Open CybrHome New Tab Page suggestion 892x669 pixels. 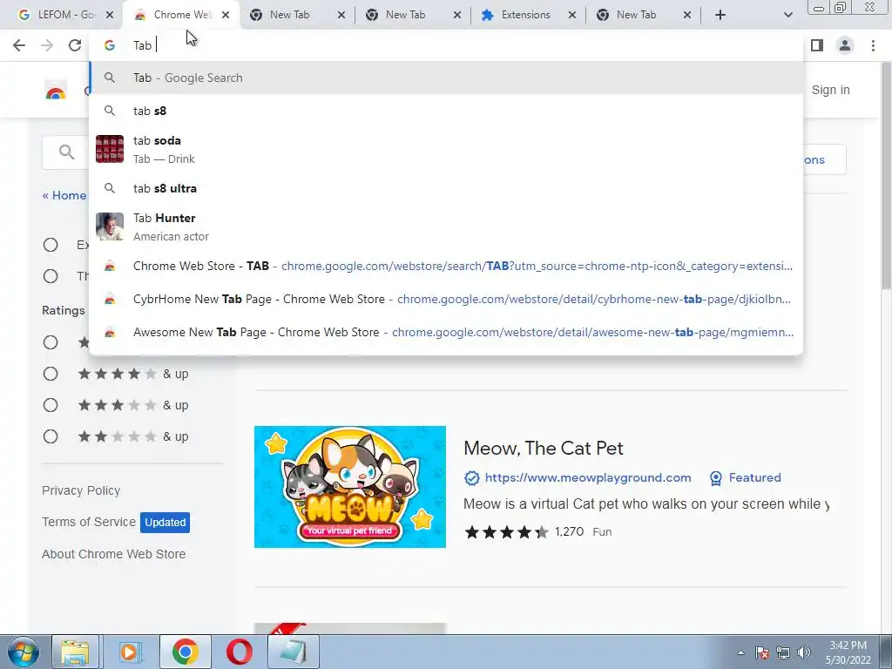pos(446,300)
